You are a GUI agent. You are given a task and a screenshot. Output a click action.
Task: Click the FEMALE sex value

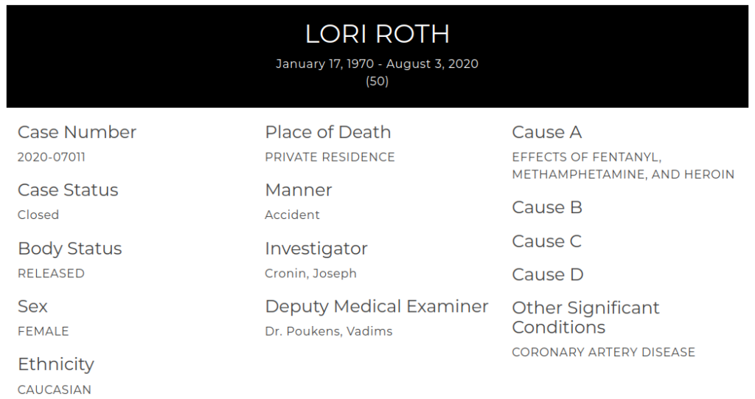pos(43,332)
